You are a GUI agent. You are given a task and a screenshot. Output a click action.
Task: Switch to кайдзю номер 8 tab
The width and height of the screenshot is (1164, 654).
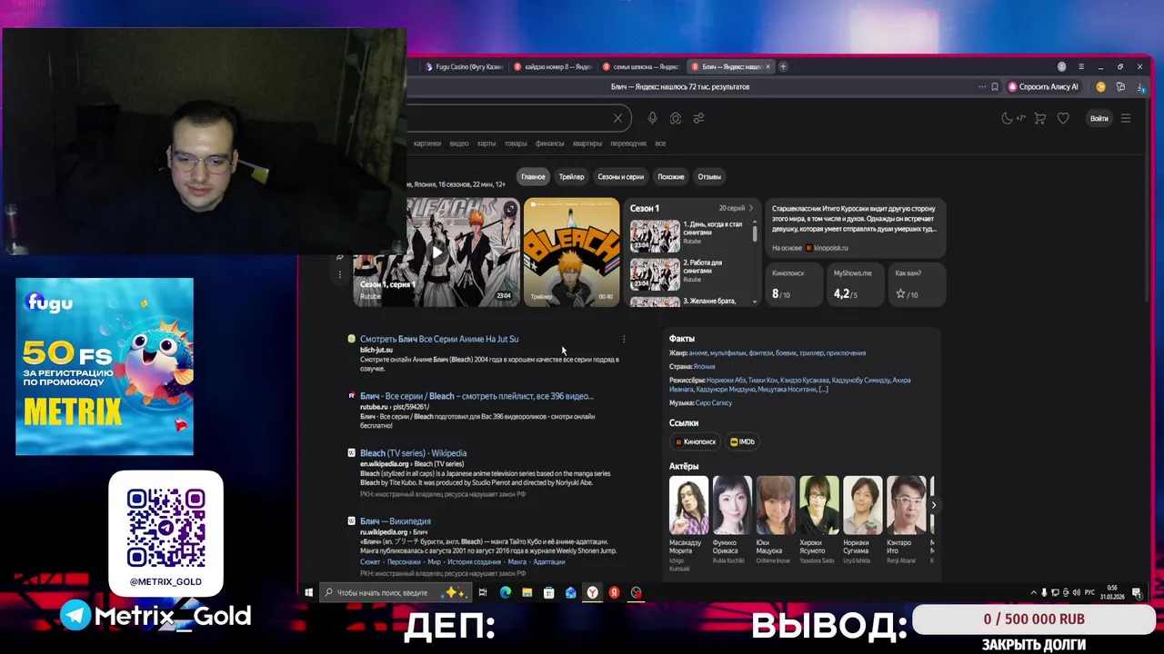coord(552,66)
